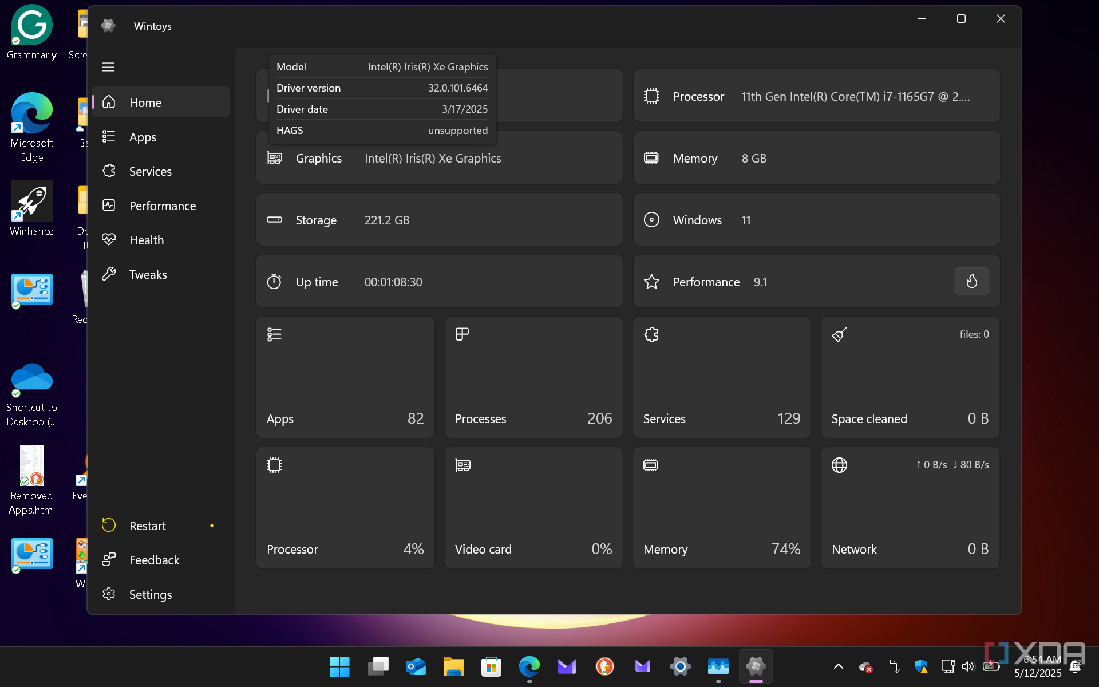Open the Health page

pos(160,240)
